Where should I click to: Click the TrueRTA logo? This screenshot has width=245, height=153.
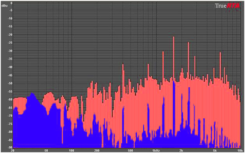coord(227,6)
